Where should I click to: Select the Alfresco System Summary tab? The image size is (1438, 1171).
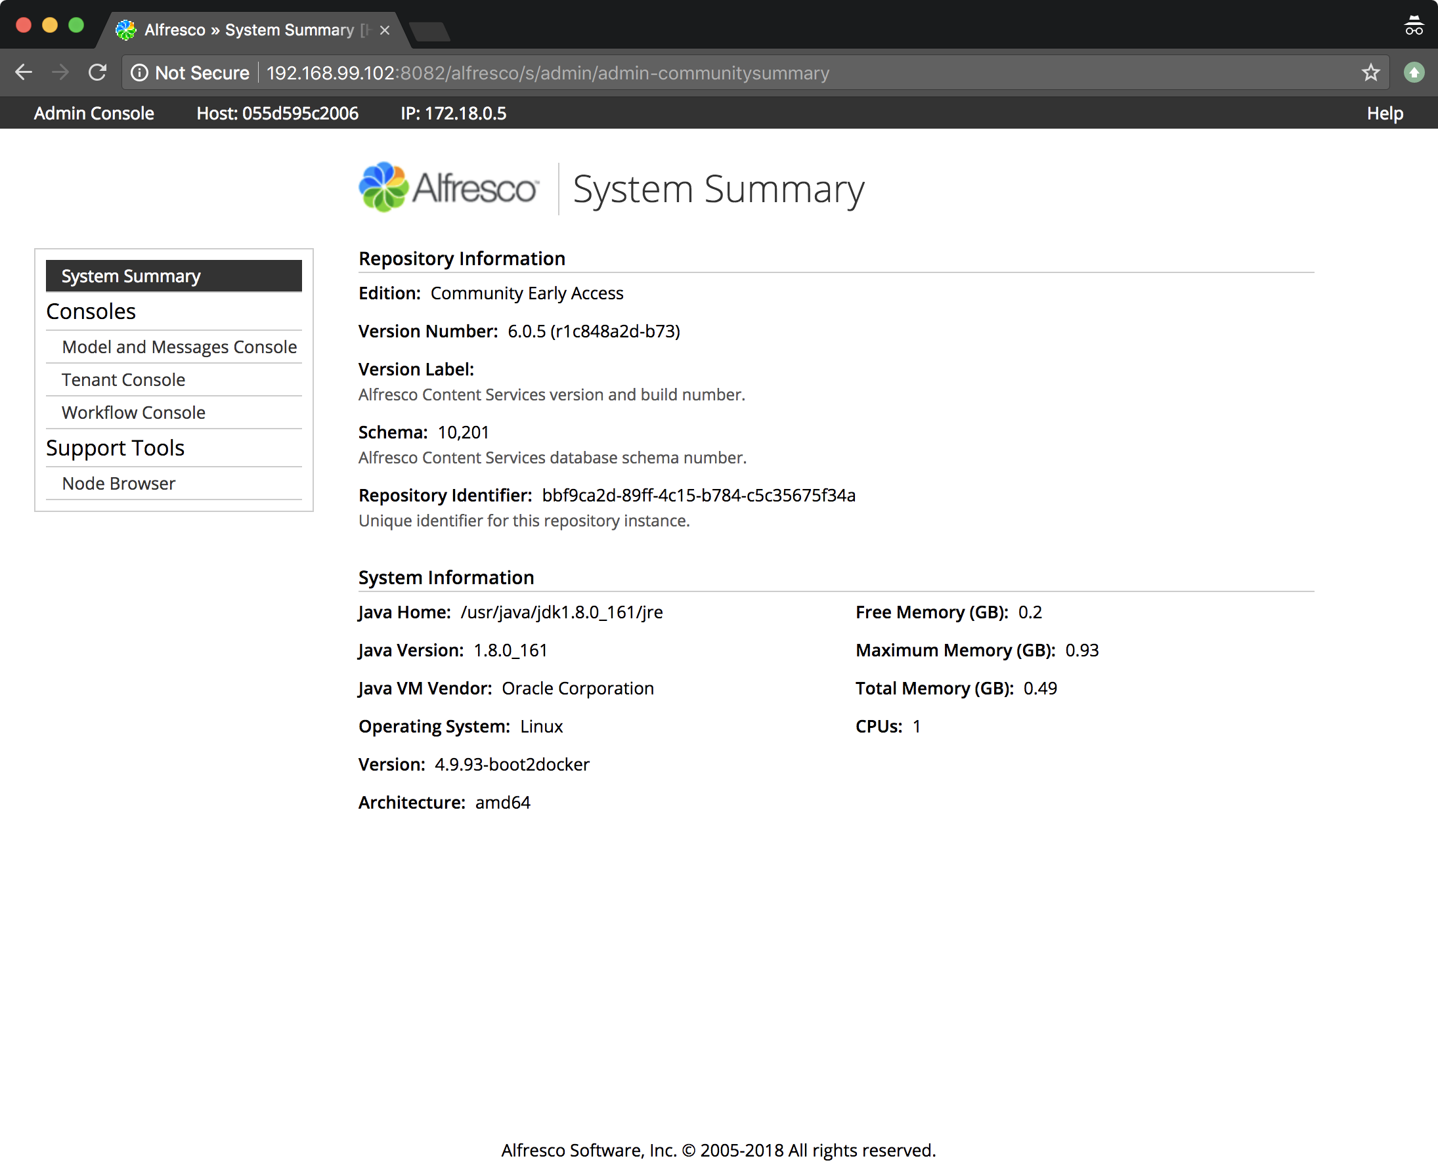[248, 30]
